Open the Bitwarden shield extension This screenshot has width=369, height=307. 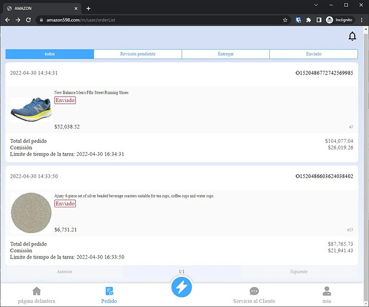click(298, 20)
